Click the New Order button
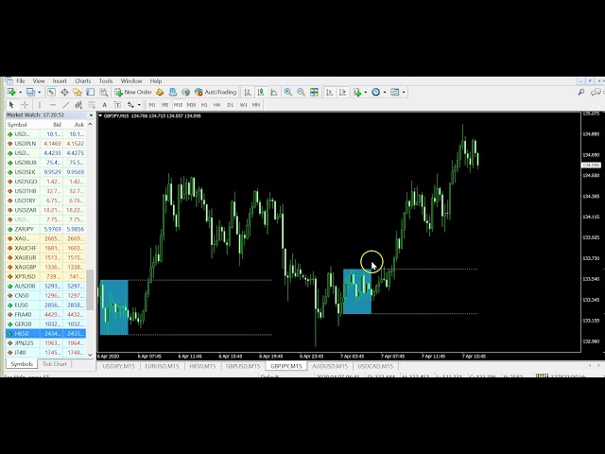This screenshot has width=605, height=454. [x=132, y=93]
